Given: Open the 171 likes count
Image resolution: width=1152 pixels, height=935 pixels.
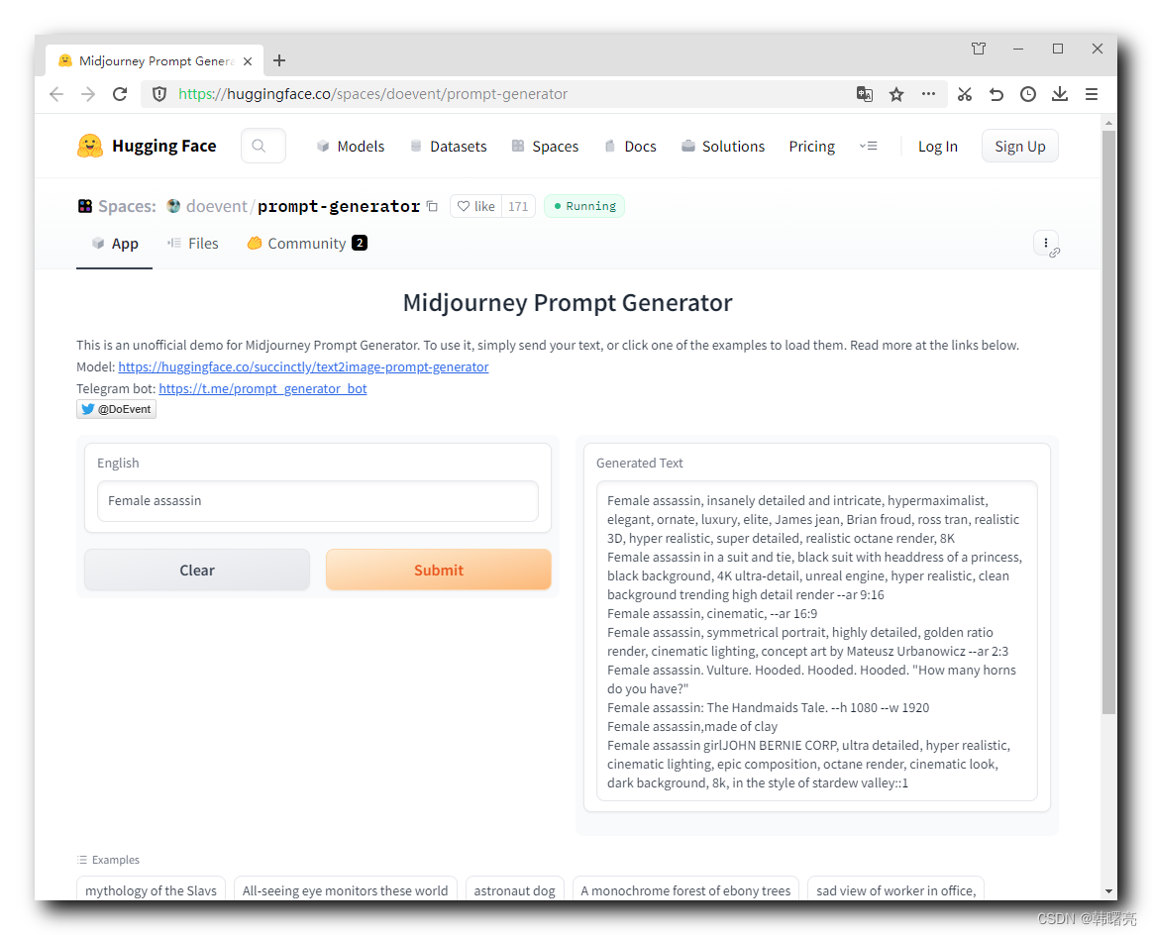Looking at the screenshot, I should (518, 206).
